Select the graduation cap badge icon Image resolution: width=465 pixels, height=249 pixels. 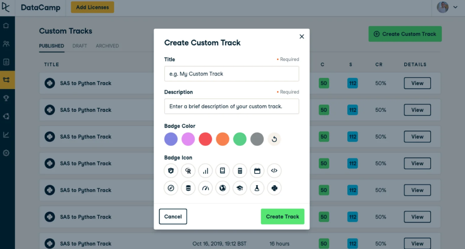[240, 188]
